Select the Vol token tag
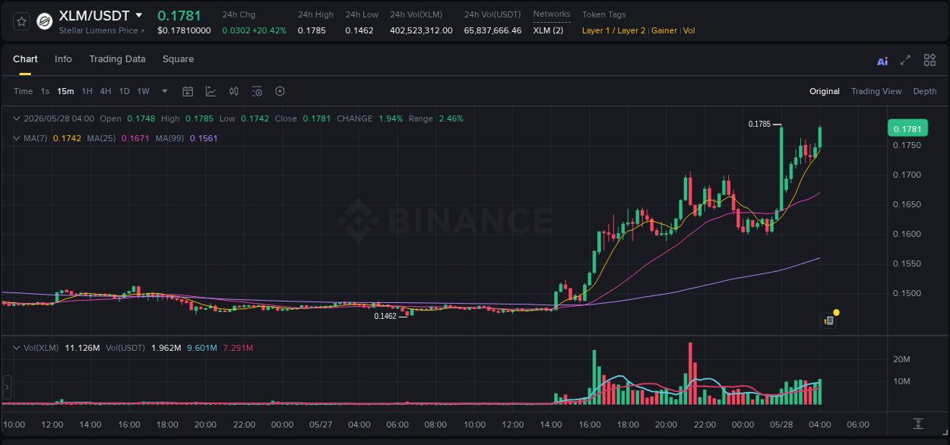The width and height of the screenshot is (950, 445). 689,30
